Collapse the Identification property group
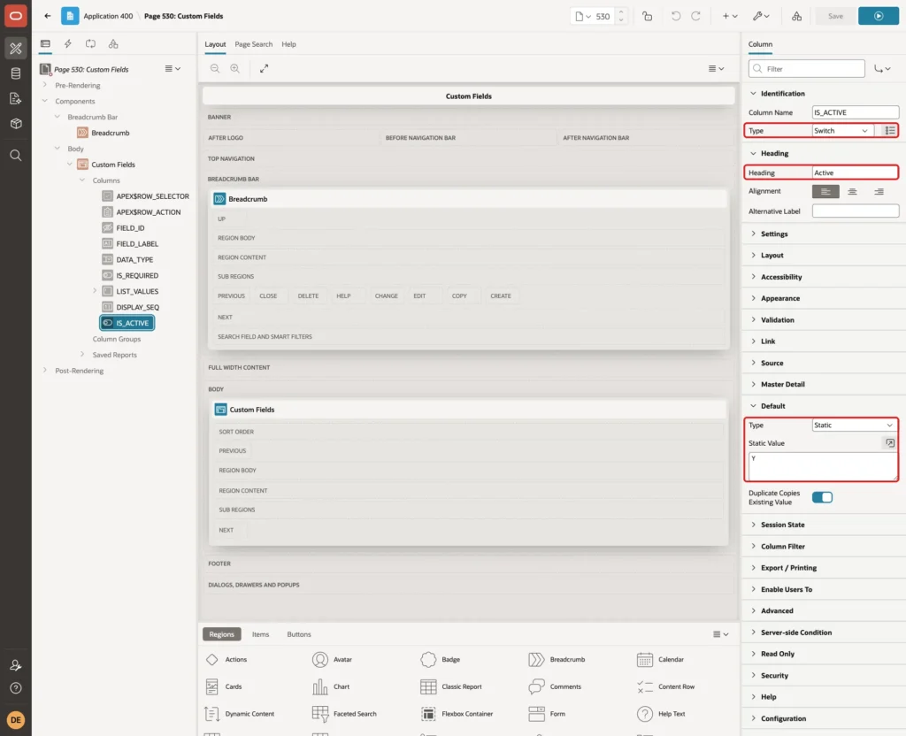Viewport: 906px width, 736px height. [x=753, y=93]
